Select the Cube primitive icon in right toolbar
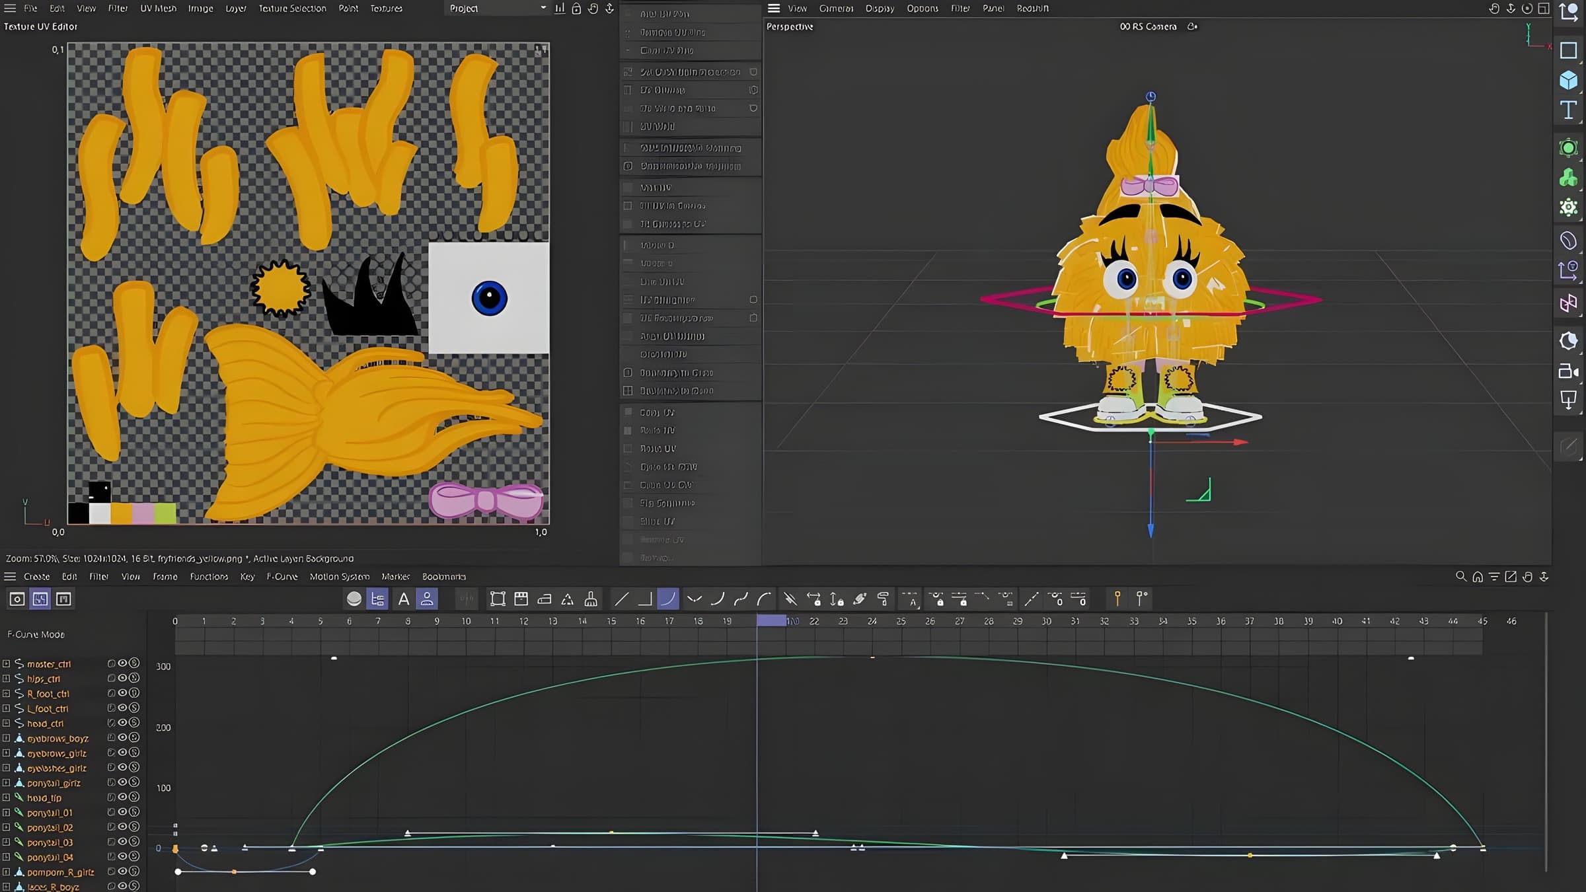The width and height of the screenshot is (1586, 892). [x=1568, y=80]
